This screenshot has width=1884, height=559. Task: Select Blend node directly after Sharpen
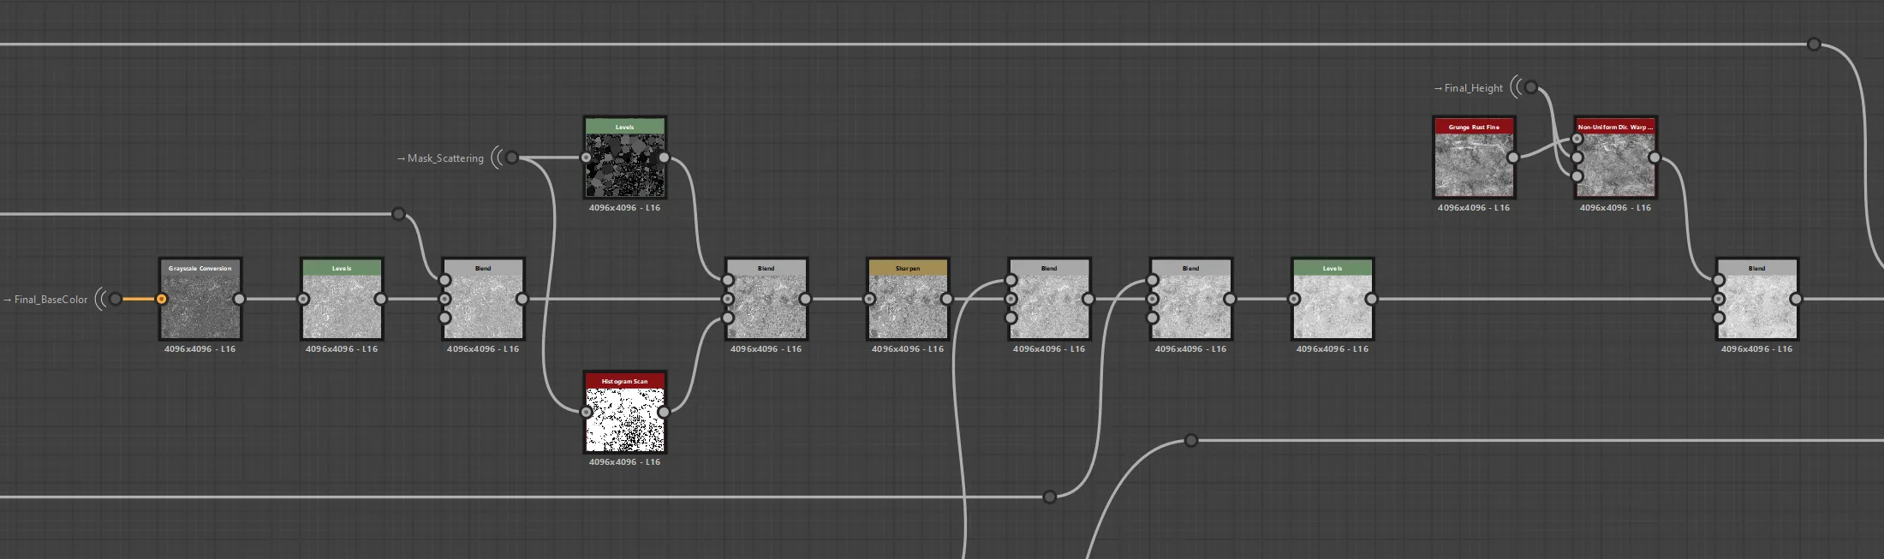(1049, 299)
